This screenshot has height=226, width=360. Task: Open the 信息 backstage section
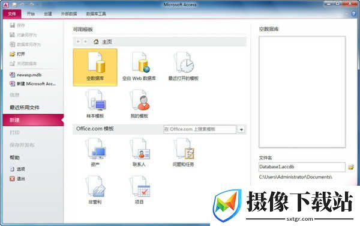point(14,95)
